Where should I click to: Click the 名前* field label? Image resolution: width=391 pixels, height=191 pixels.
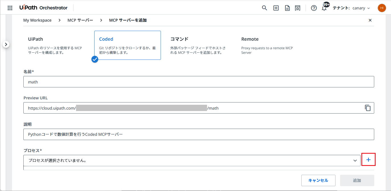(x=29, y=72)
